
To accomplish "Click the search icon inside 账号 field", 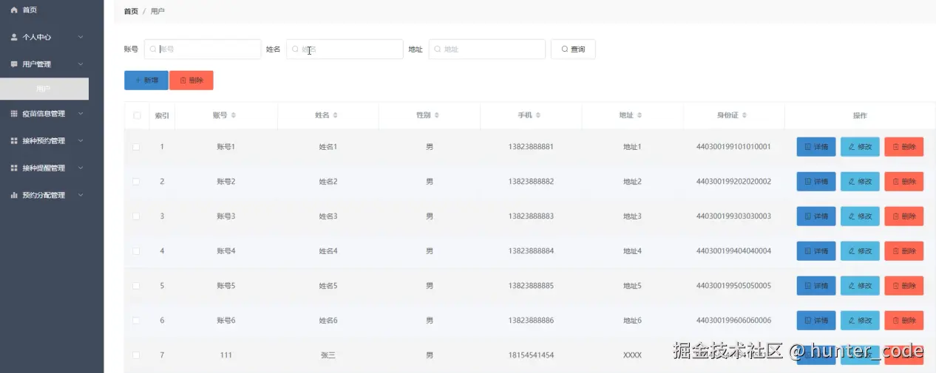I will pos(153,49).
